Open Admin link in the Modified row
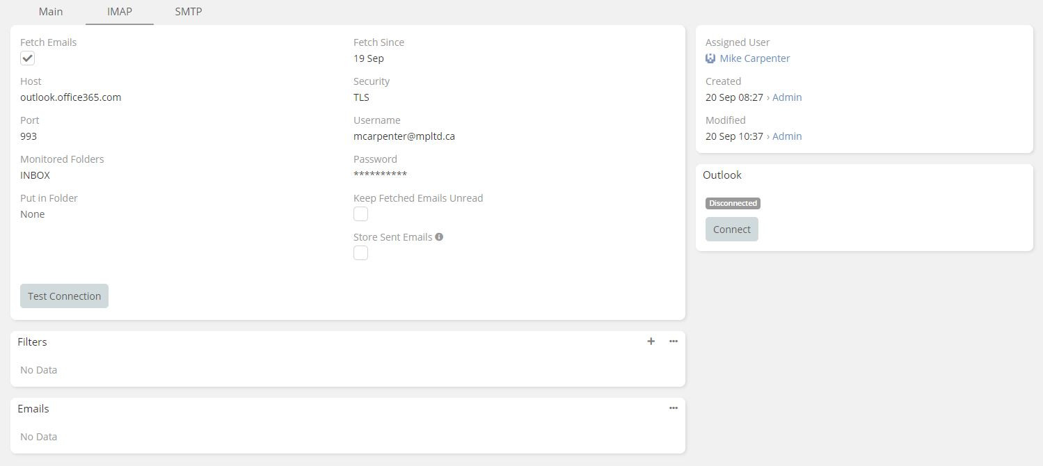This screenshot has height=466, width=1043. click(x=787, y=136)
